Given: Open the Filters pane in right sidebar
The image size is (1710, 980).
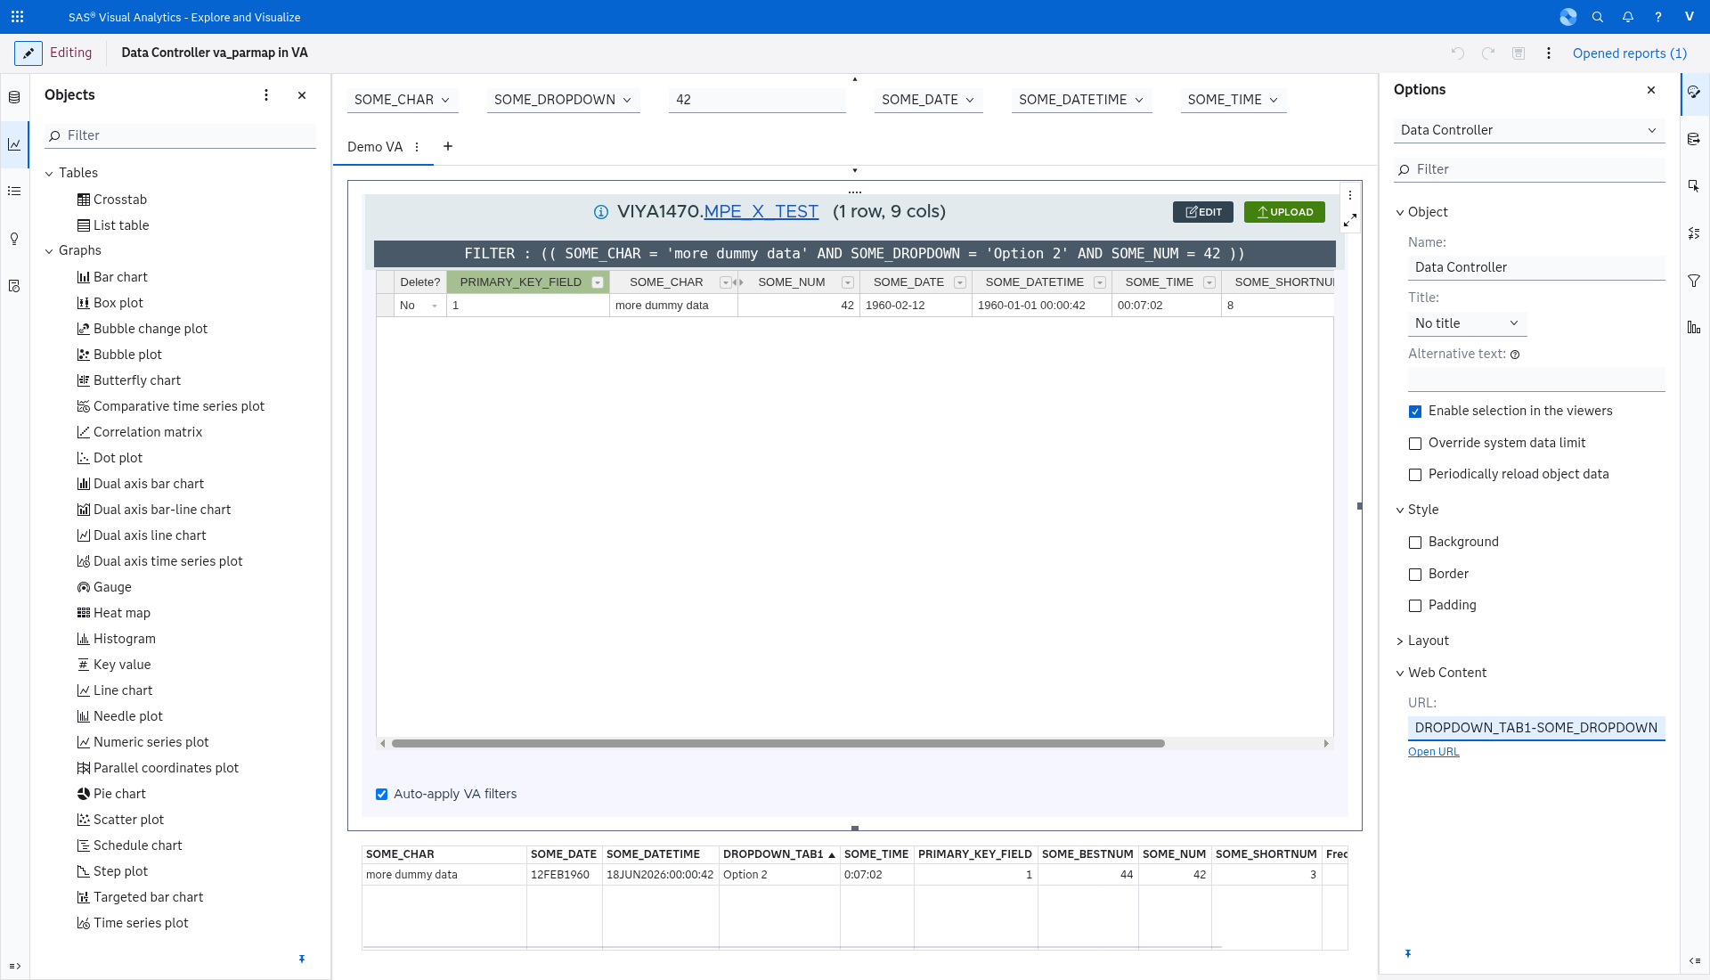Looking at the screenshot, I should coord(1694,281).
